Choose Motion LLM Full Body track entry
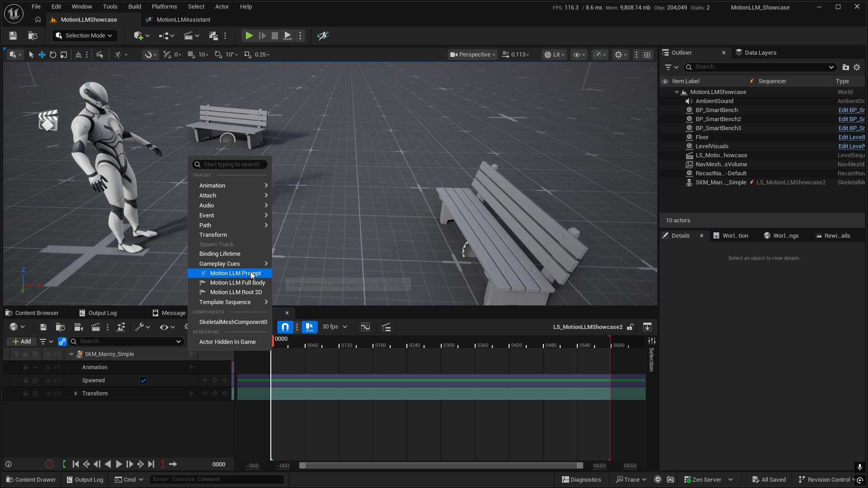The image size is (868, 488). (230, 283)
